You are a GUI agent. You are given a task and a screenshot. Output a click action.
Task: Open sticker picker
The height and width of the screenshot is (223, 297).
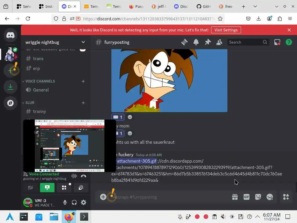pos(258,197)
